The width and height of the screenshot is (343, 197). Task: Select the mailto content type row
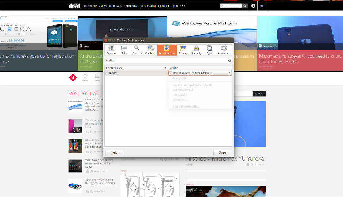pyautogui.click(x=136, y=73)
